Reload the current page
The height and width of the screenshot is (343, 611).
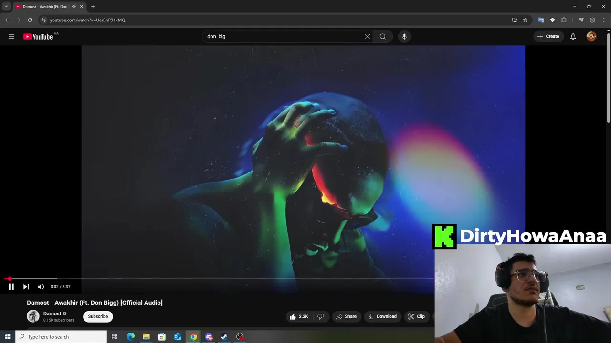coord(30,20)
